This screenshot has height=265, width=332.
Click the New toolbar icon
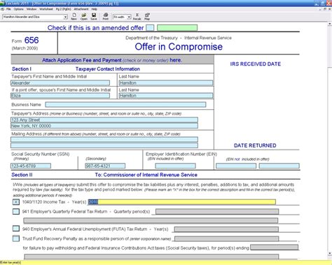click(x=74, y=17)
